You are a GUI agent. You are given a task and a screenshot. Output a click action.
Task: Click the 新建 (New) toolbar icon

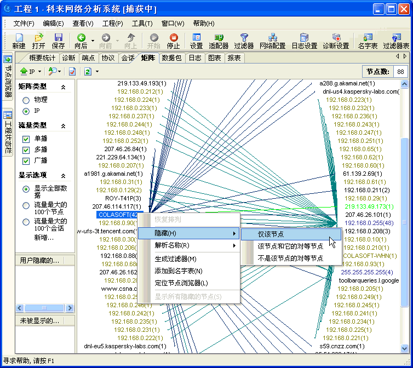[x=19, y=38]
